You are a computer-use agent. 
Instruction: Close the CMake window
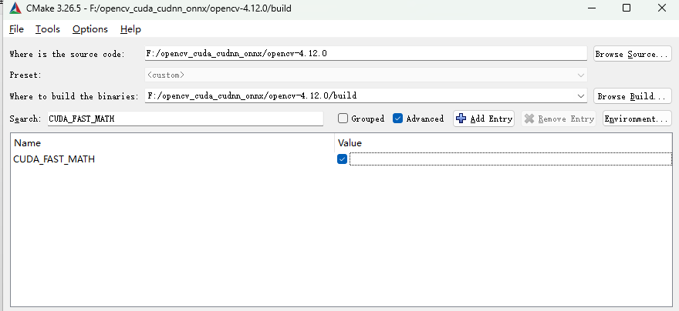[x=660, y=8]
